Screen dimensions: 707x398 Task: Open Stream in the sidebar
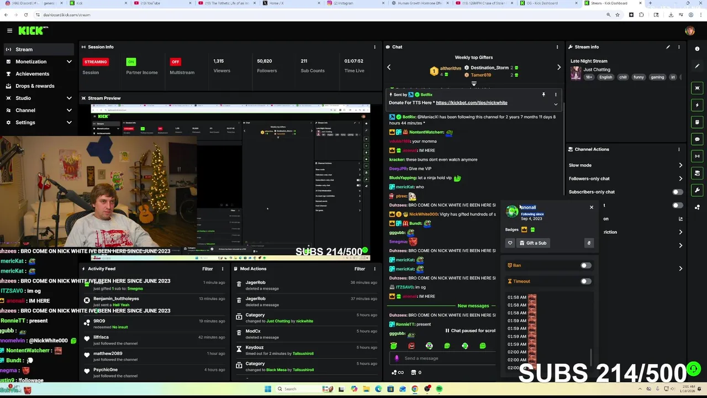tap(38, 49)
